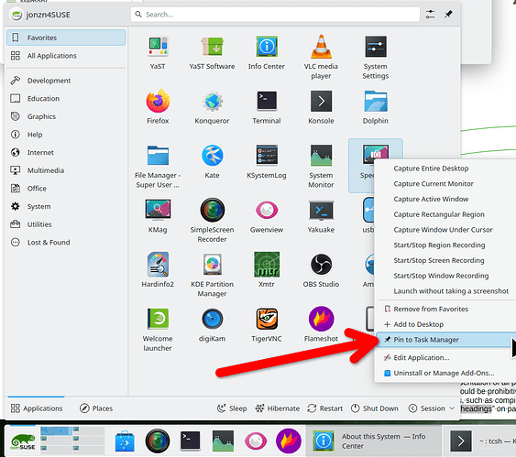Launch KDE Partition Manager
This screenshot has height=457, width=516.
tap(212, 275)
